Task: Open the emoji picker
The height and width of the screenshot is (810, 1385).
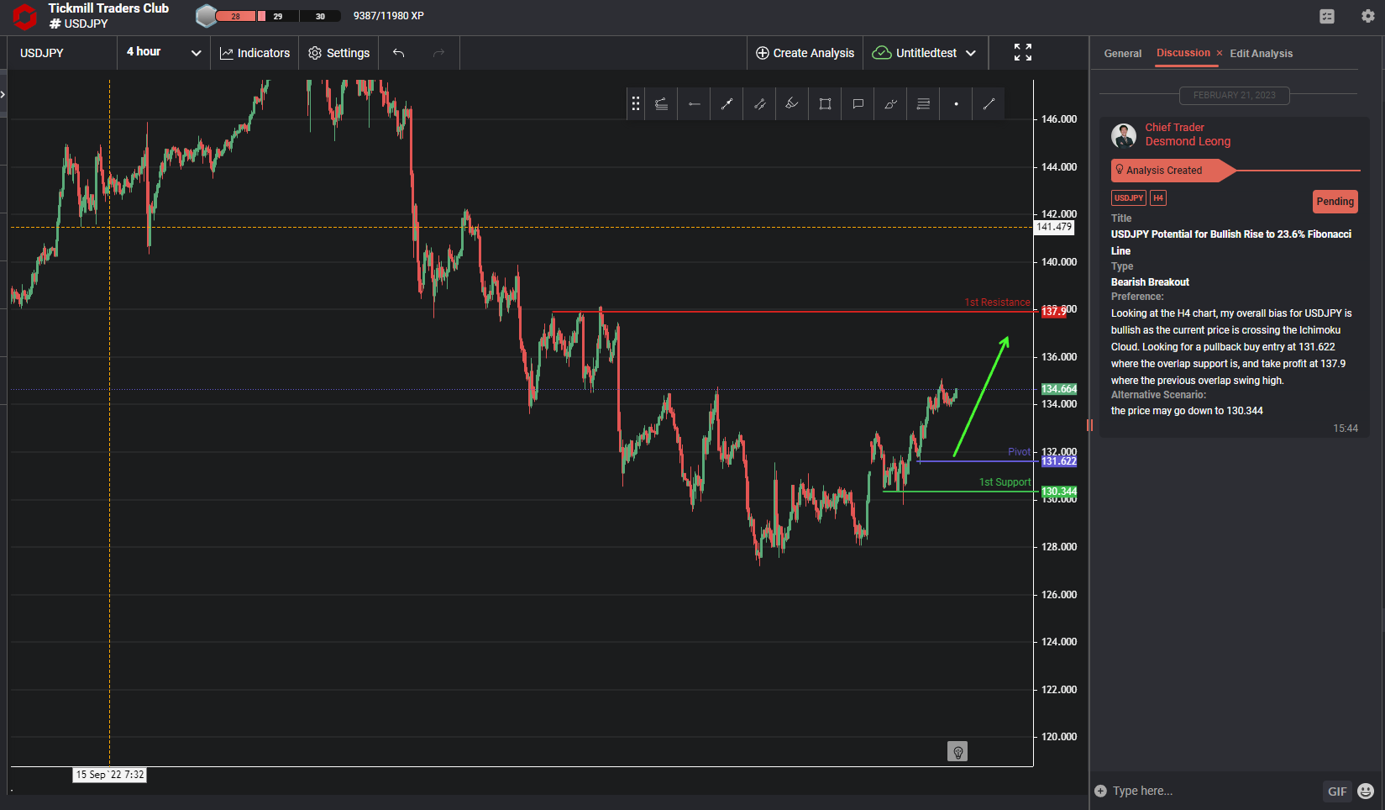Action: [x=1366, y=791]
